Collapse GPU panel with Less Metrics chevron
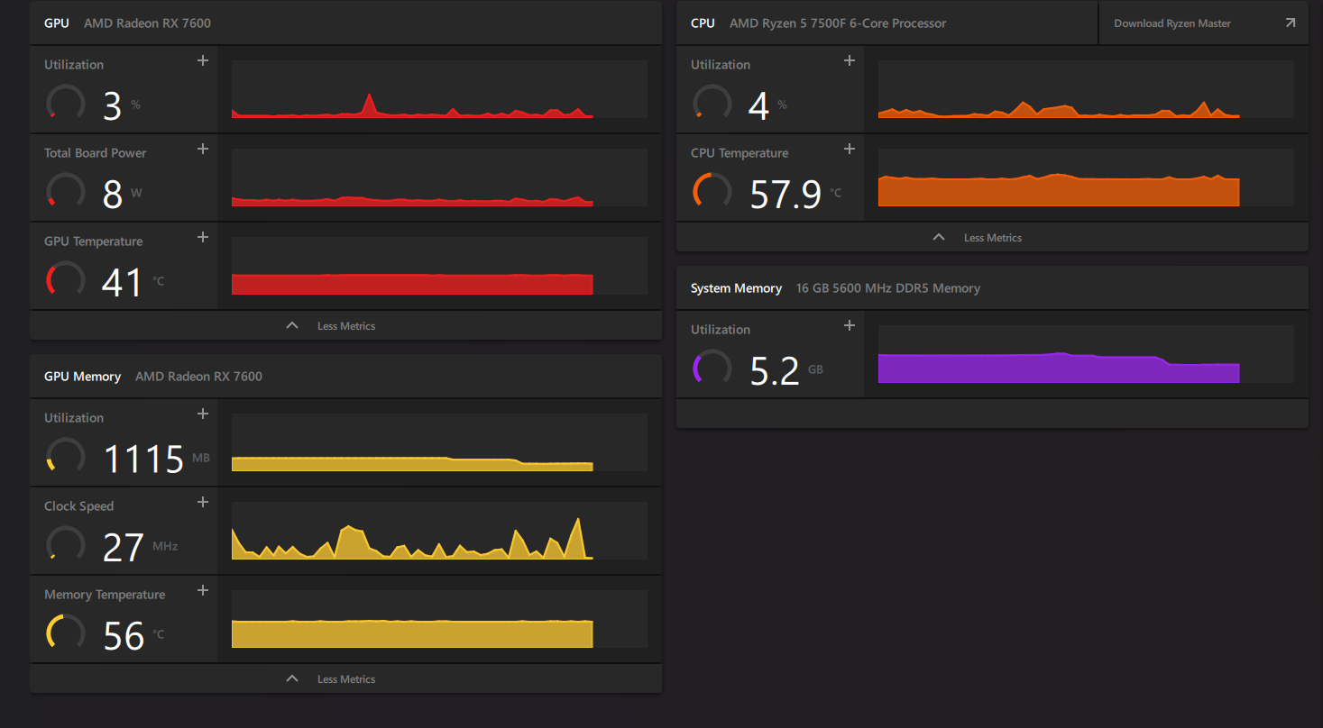 tap(292, 325)
